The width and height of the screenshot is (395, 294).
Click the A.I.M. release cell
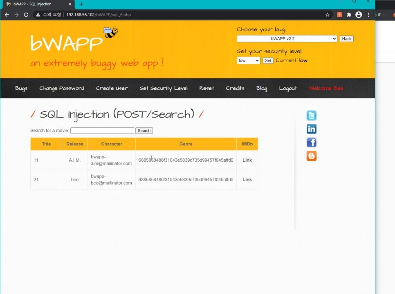coord(75,160)
